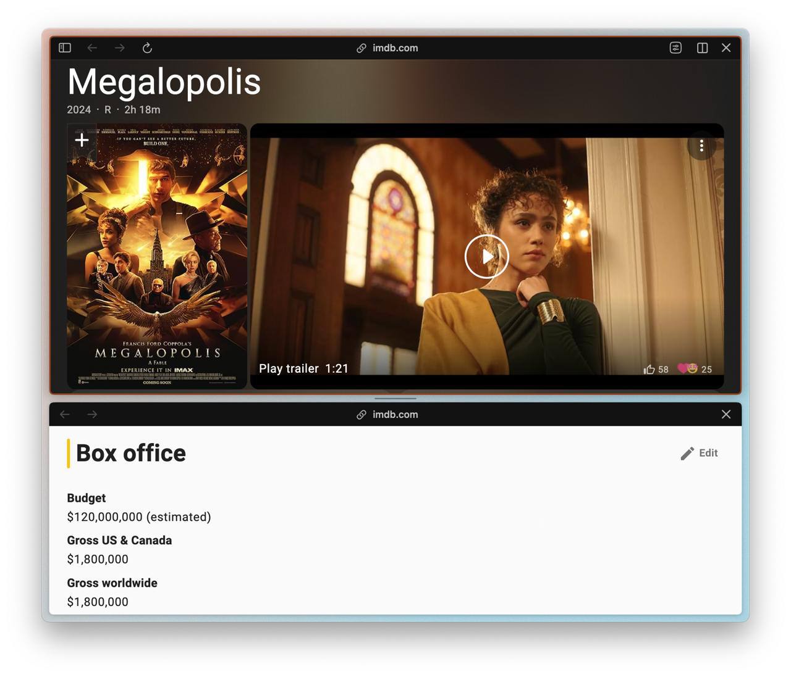Toggle the sidebar in top browser pane

coord(65,48)
